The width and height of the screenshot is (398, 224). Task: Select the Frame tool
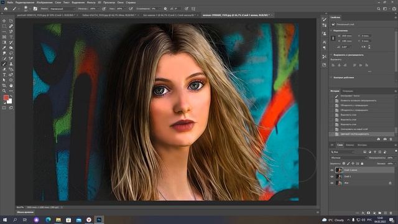(4, 37)
